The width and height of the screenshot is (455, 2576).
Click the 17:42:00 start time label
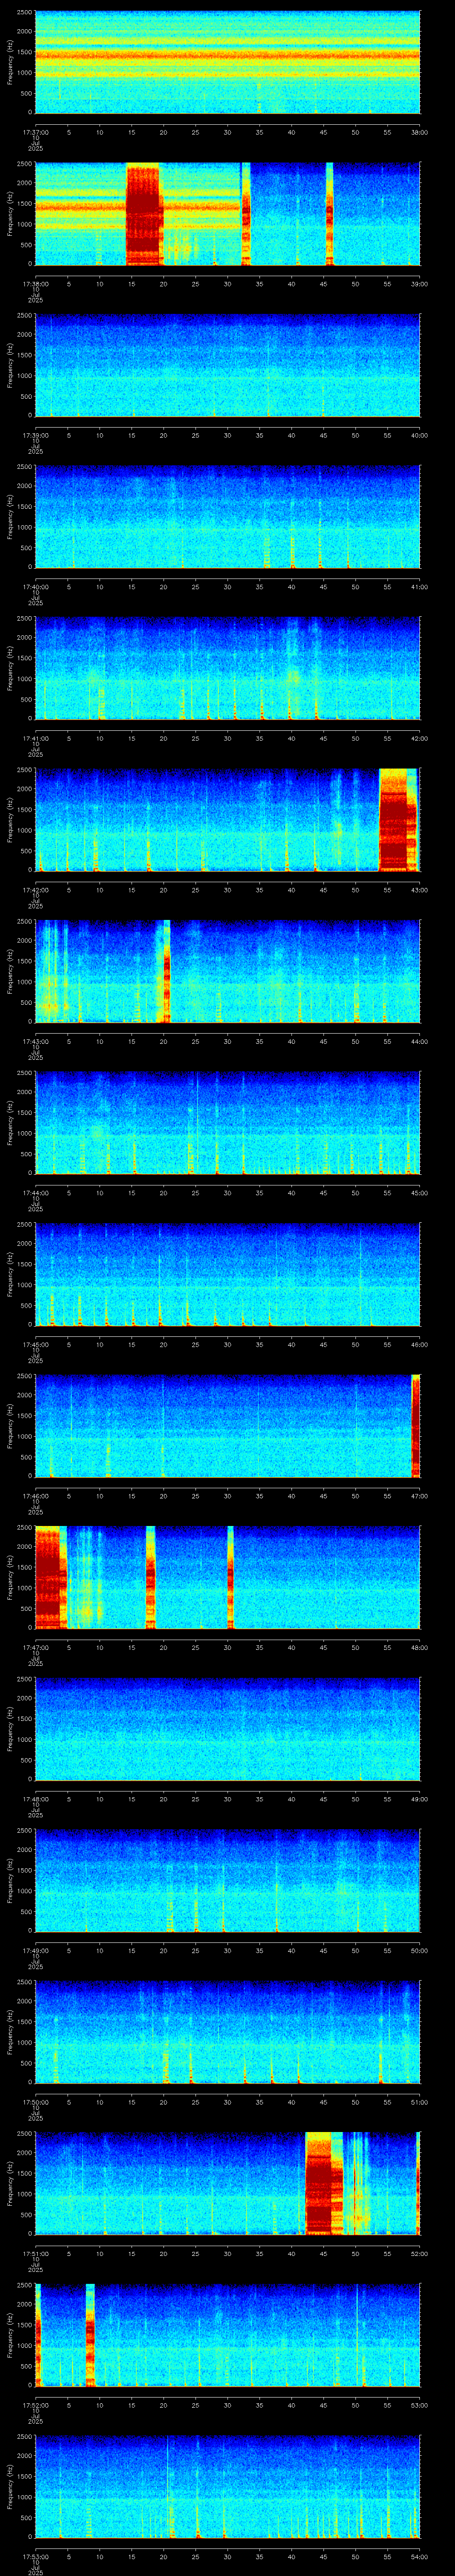point(35,890)
